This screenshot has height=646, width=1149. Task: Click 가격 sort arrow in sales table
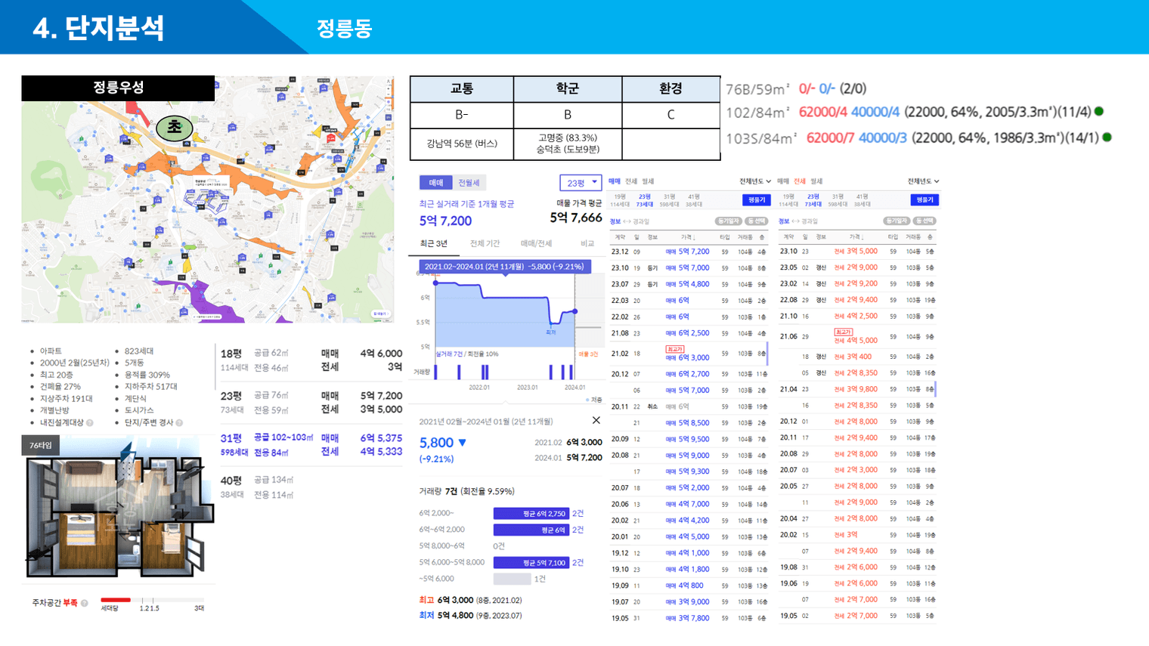point(694,237)
